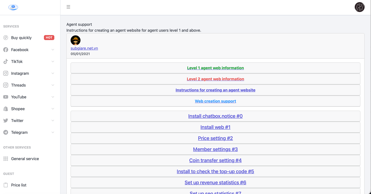Open Instructions for creating an agent website
The width and height of the screenshot is (371, 194).
coord(215,90)
